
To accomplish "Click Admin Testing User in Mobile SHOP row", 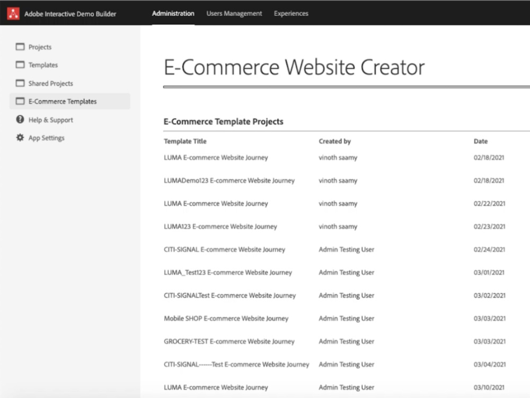I will click(x=347, y=318).
